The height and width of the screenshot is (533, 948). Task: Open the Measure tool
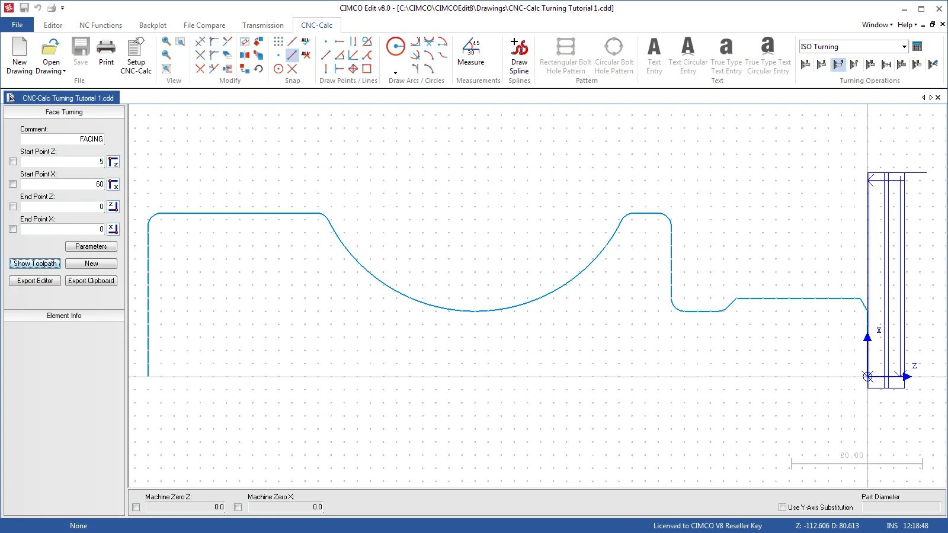471,52
